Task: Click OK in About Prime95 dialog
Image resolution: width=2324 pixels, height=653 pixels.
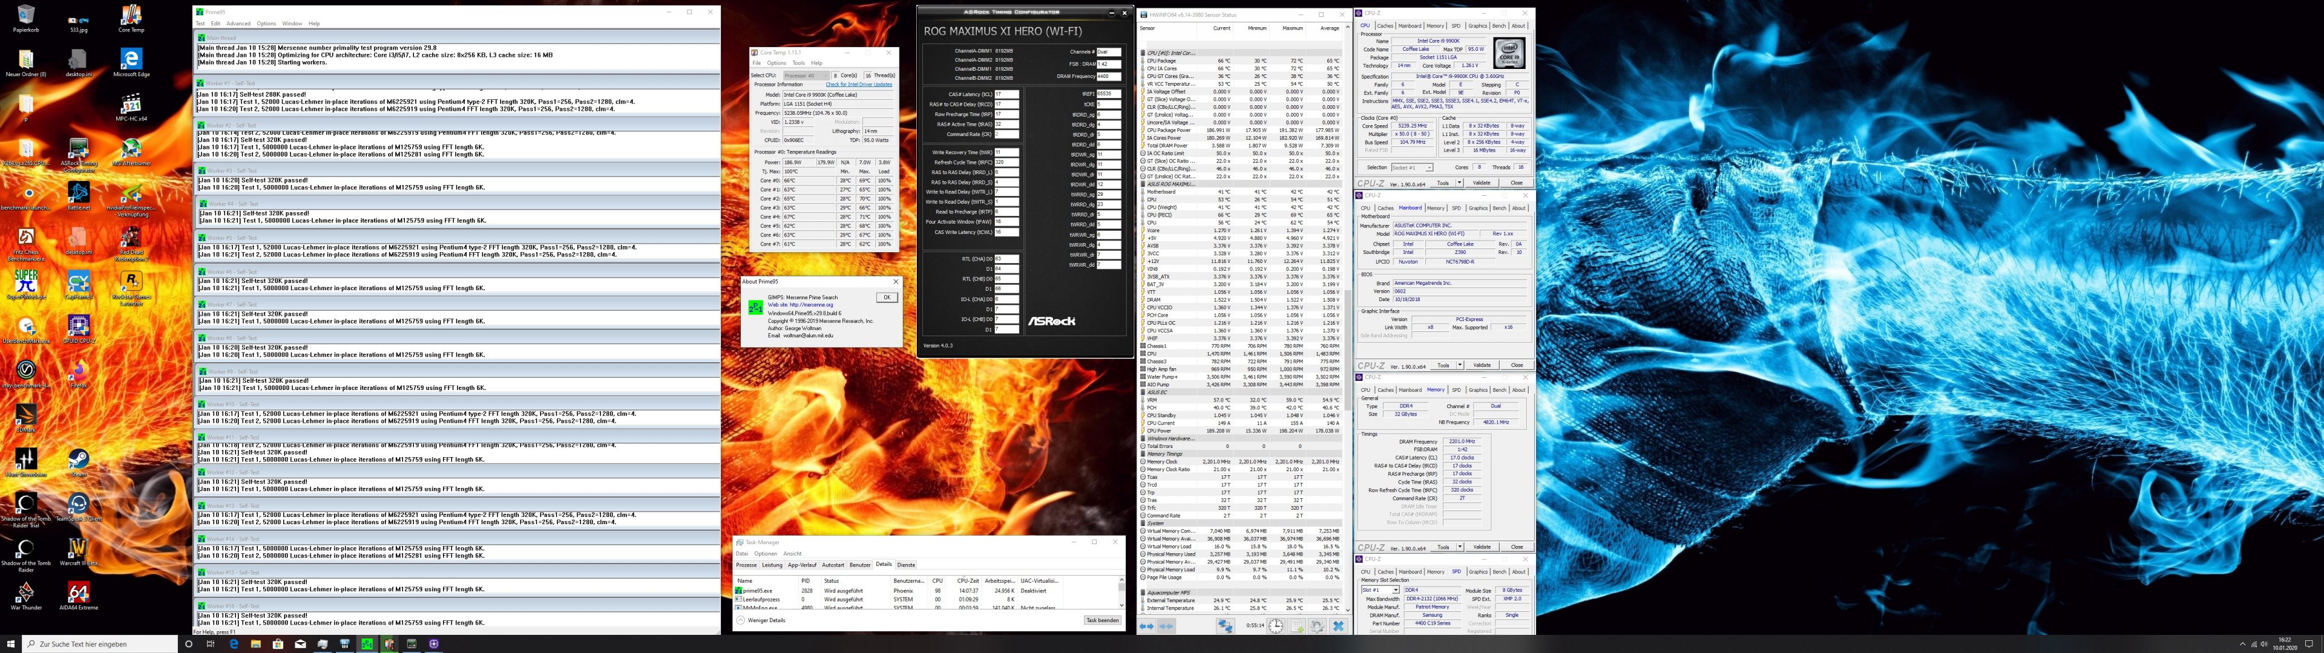Action: pos(887,297)
